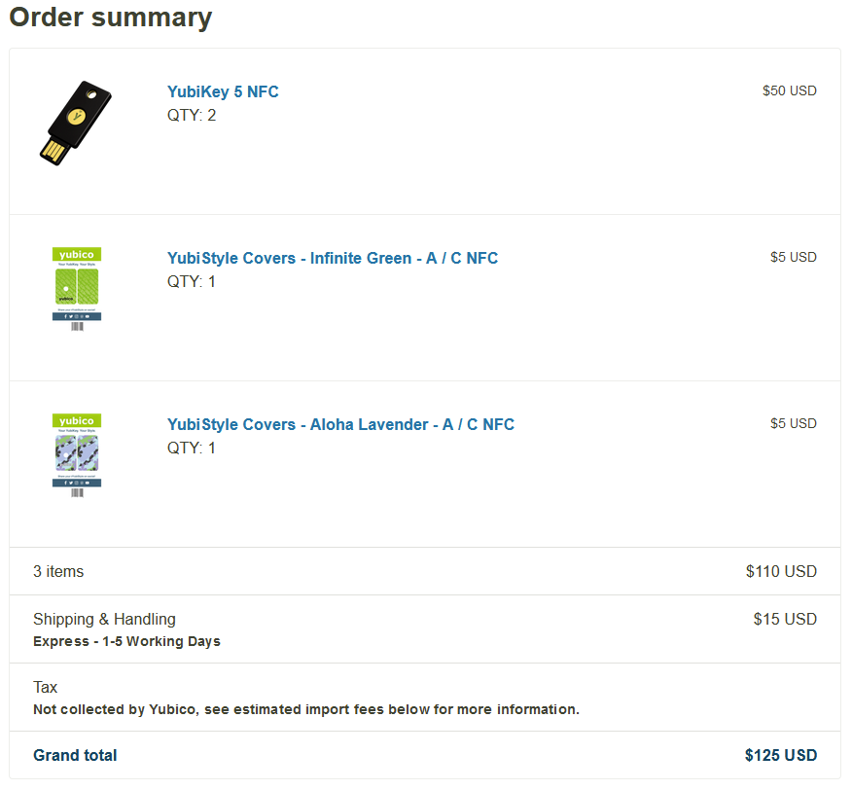
Task: Open the YubiStyle Covers Aloha Lavender link
Action: pos(340,424)
